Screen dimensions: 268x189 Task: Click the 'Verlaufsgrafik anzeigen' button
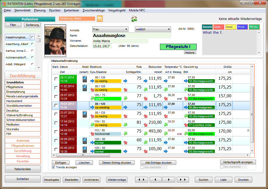coord(238,162)
